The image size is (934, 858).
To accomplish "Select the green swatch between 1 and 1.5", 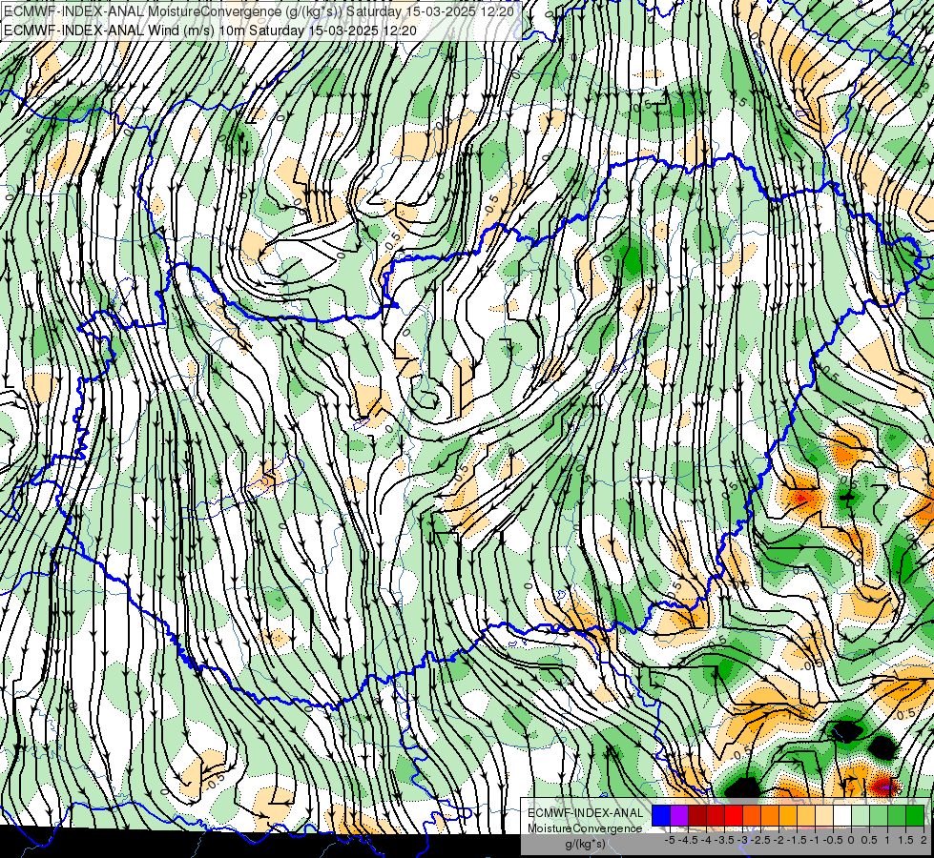I will coord(896,815).
